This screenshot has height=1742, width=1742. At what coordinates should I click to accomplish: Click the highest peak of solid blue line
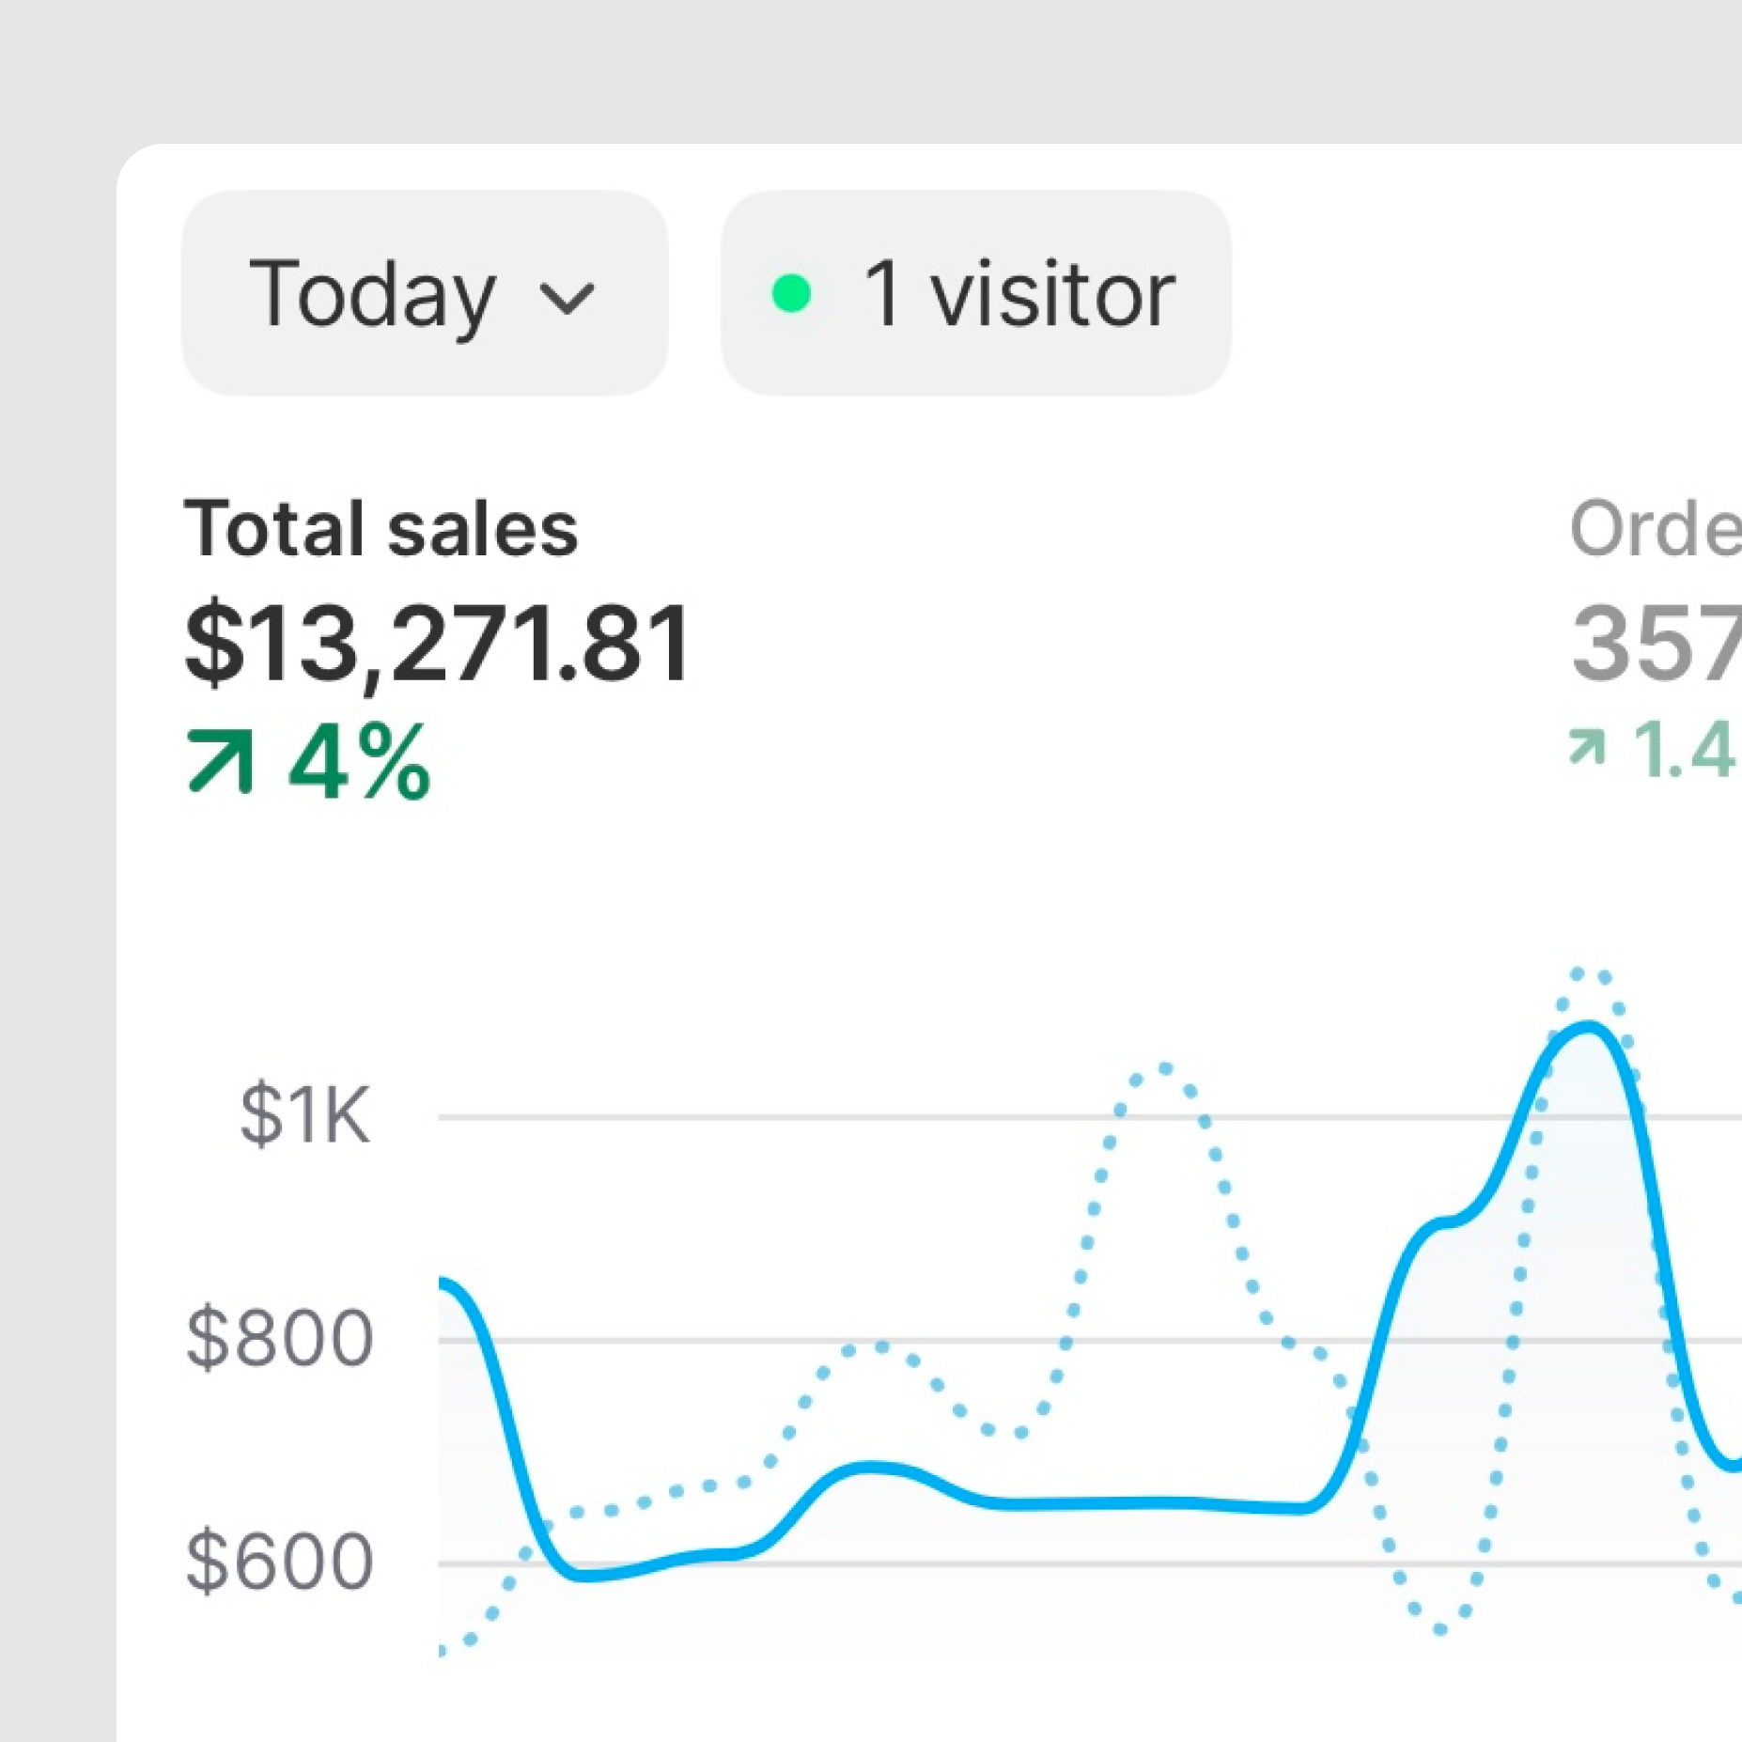1588,1026
